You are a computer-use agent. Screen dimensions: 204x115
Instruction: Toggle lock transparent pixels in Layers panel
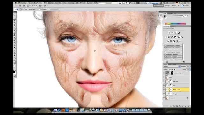169,70
